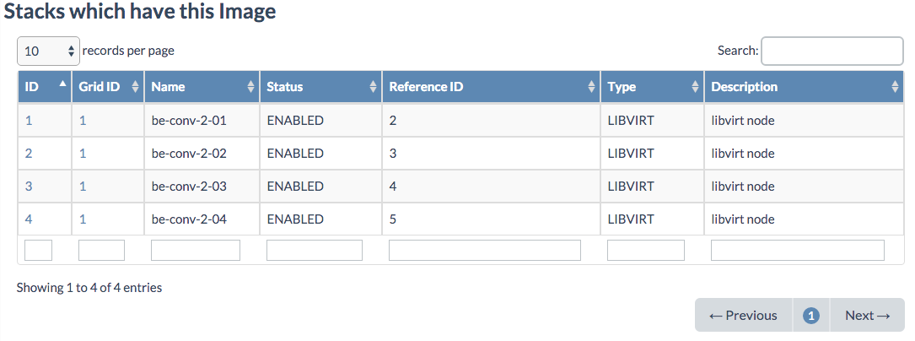Open records per page dropdown
Screen dimensions: 915x341
tap(49, 51)
